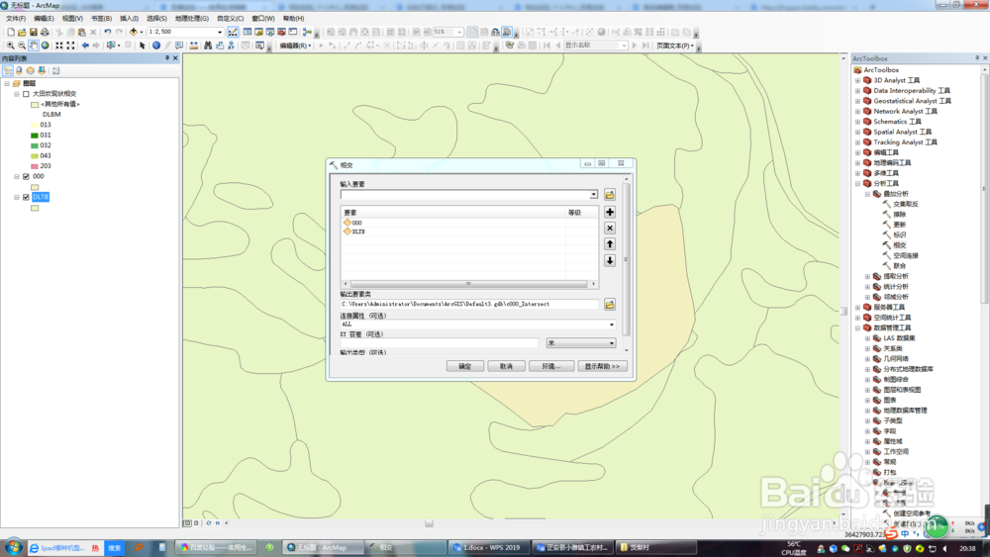Select the Pan hand tool
Screen dimensions: 990x557
[x=33, y=46]
